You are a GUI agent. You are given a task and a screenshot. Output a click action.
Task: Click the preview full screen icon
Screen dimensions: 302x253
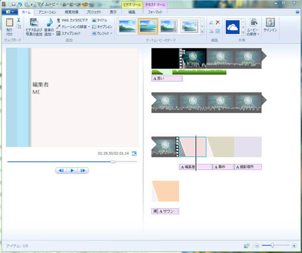(x=134, y=154)
